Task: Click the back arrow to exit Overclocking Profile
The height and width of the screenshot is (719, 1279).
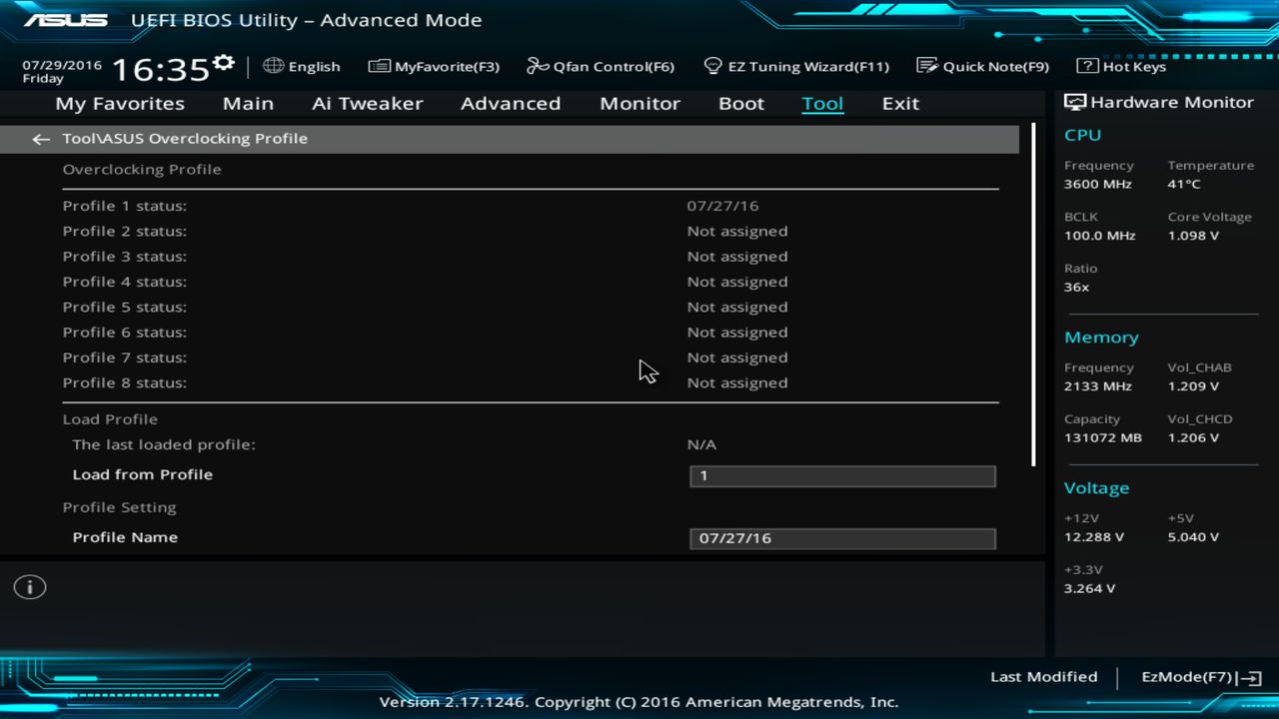Action: (40, 139)
